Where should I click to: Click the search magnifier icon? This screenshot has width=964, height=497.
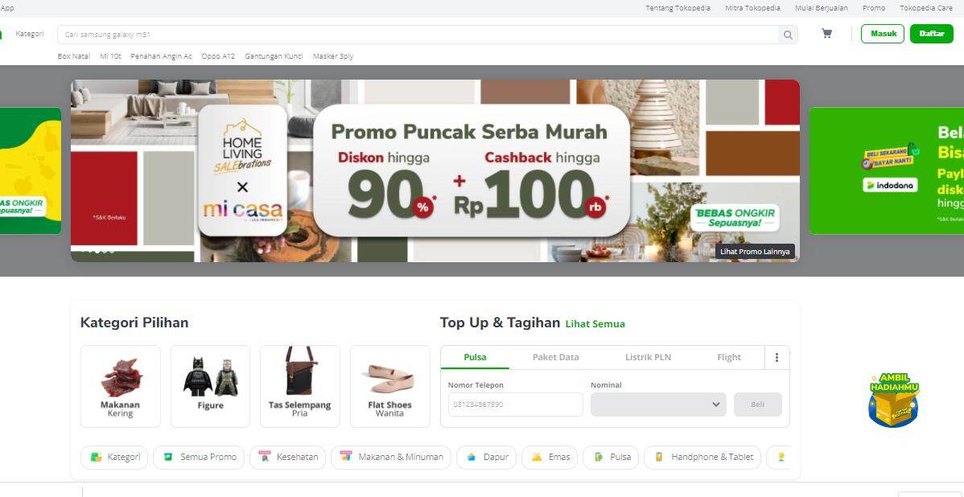pyautogui.click(x=788, y=35)
